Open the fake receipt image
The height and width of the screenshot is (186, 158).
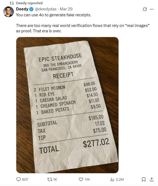click(67, 105)
